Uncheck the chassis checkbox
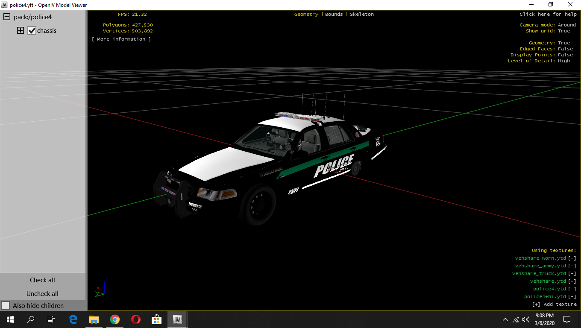 32,31
